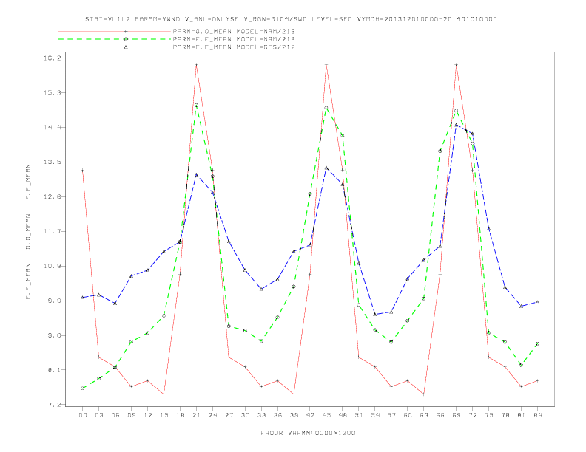Click x-axis tick label 33
This screenshot has height=452, width=586.
tap(261, 415)
